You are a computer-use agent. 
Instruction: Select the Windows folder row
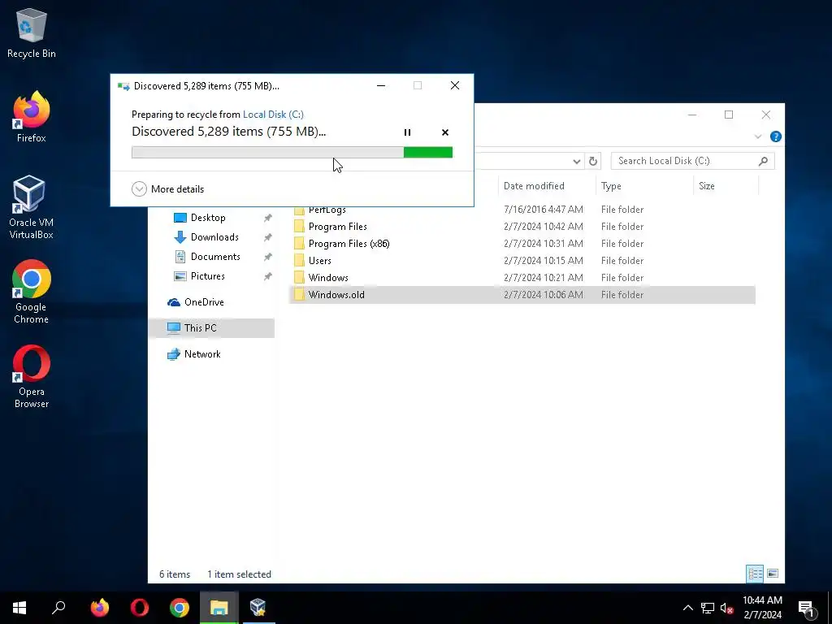pyautogui.click(x=522, y=278)
